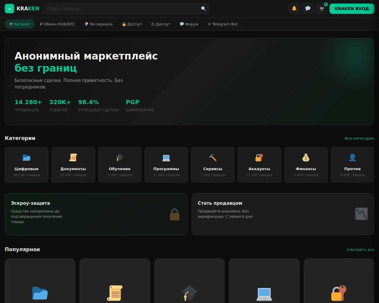Open the Цифровые category folder icon
379x303 pixels.
pos(26,157)
